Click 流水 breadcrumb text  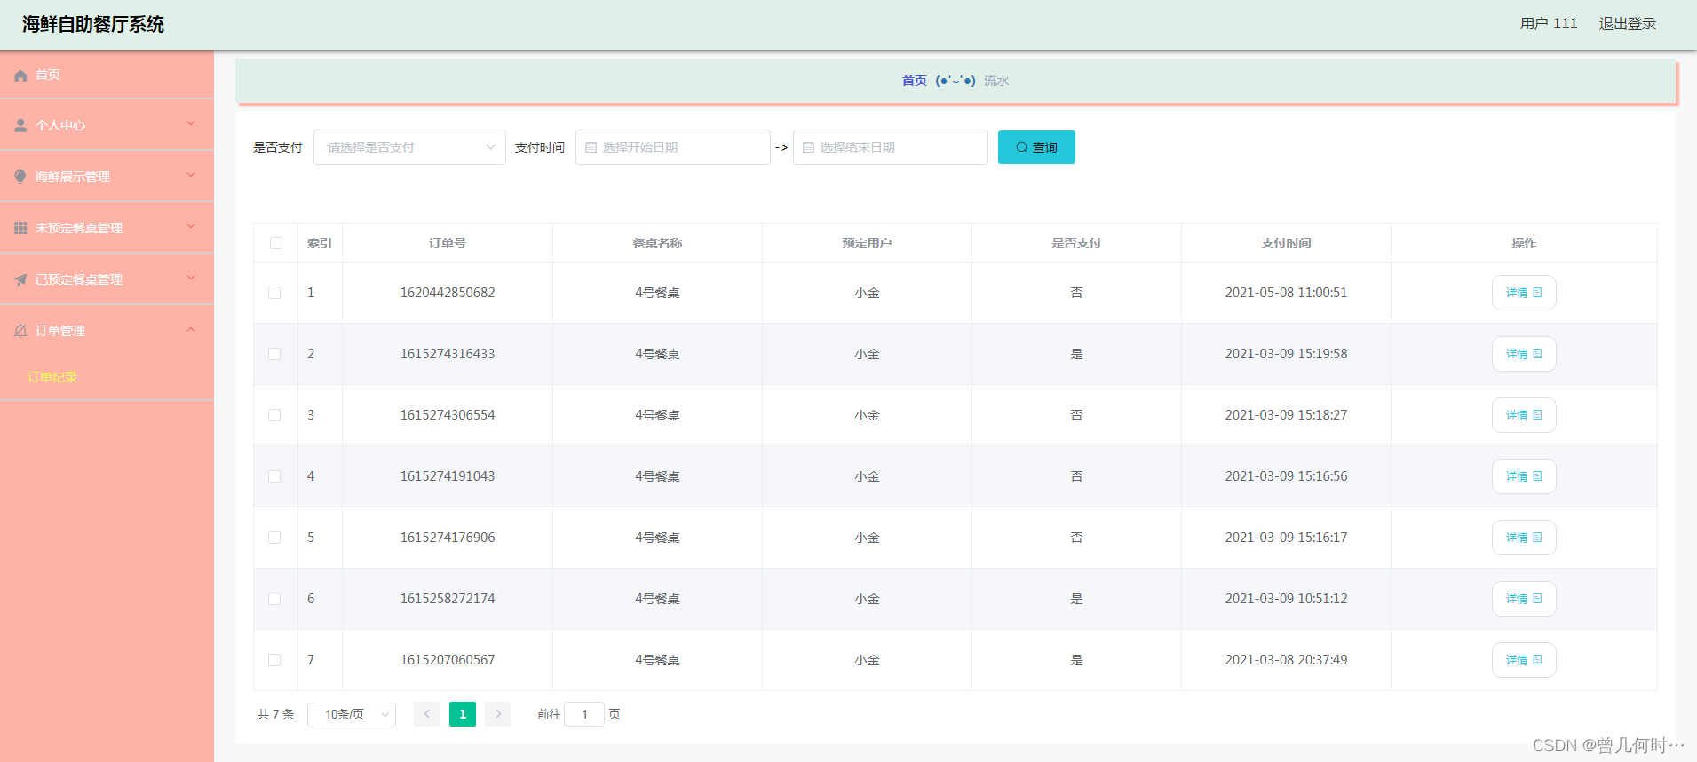pos(996,81)
